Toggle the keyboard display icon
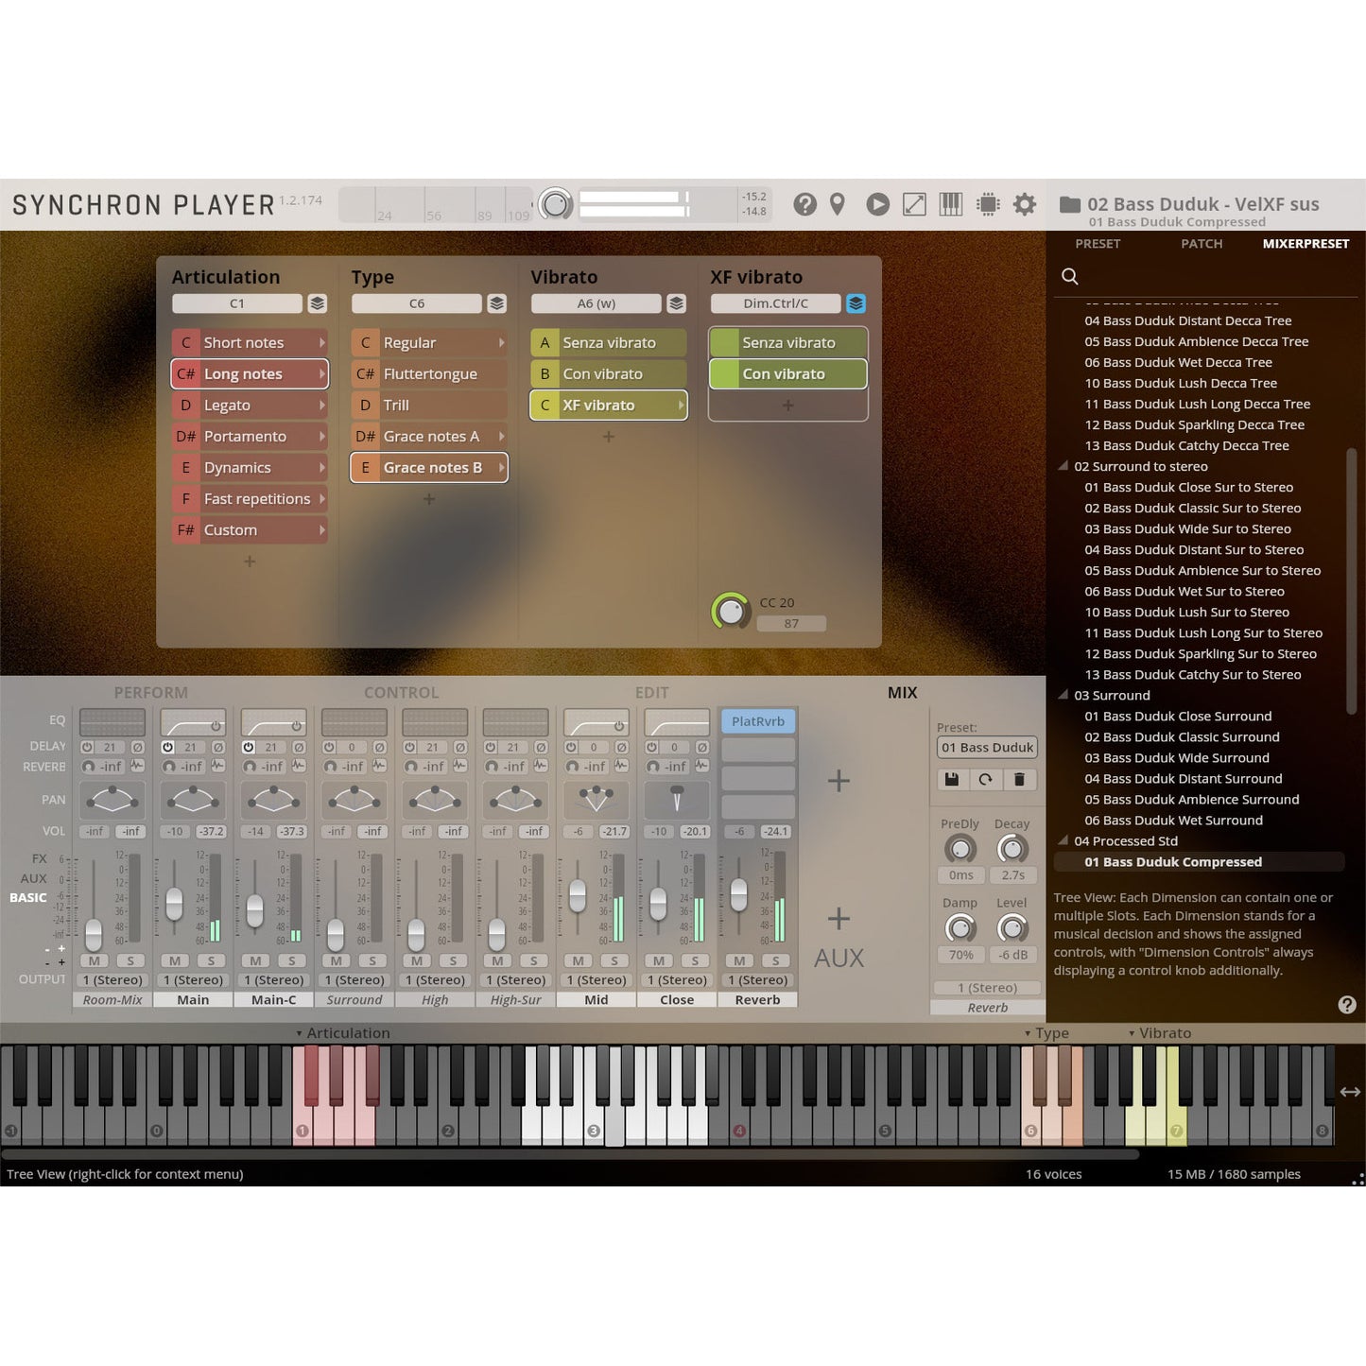The height and width of the screenshot is (1366, 1366). (950, 204)
